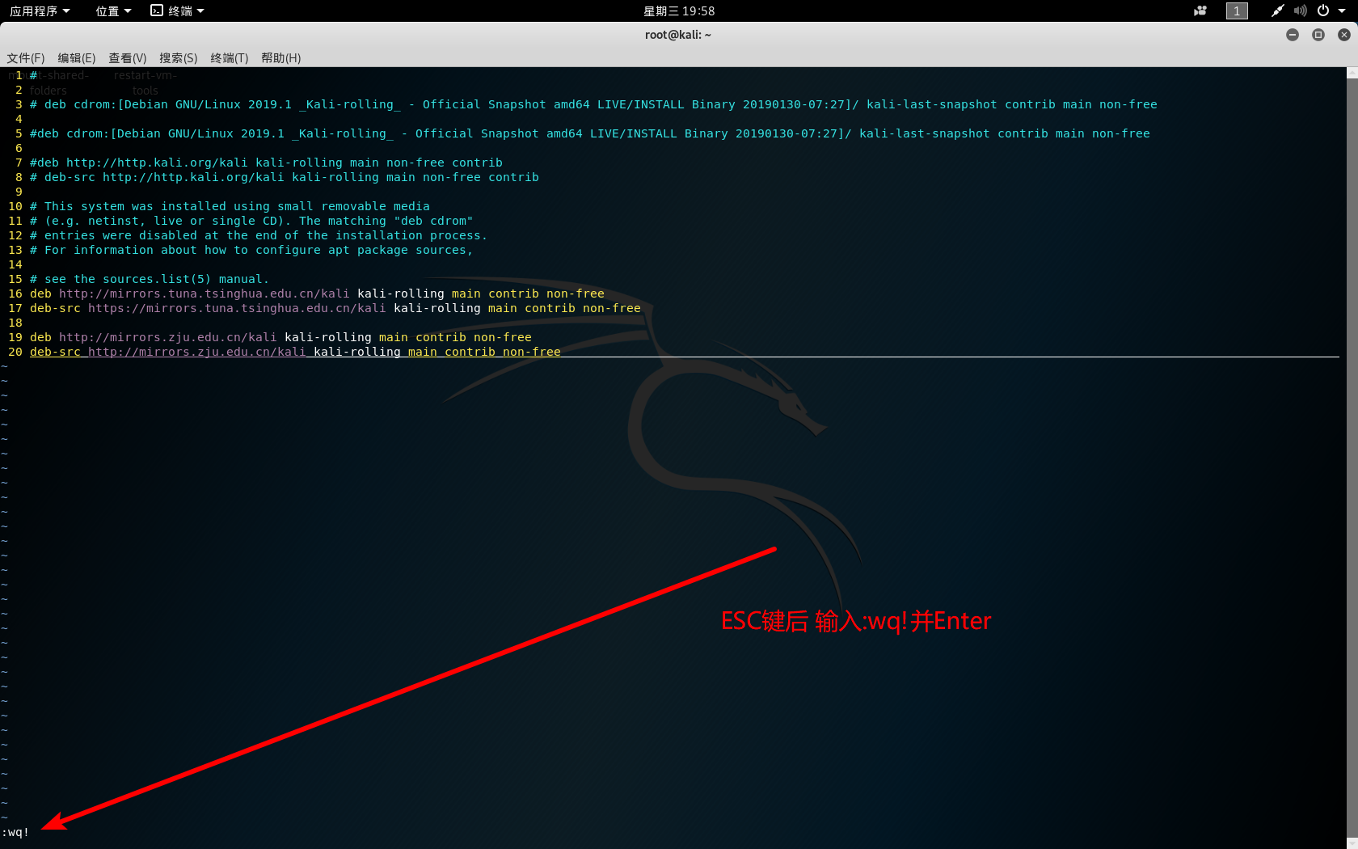Select the workspace 1 indicator
The width and height of the screenshot is (1358, 849).
[1237, 11]
